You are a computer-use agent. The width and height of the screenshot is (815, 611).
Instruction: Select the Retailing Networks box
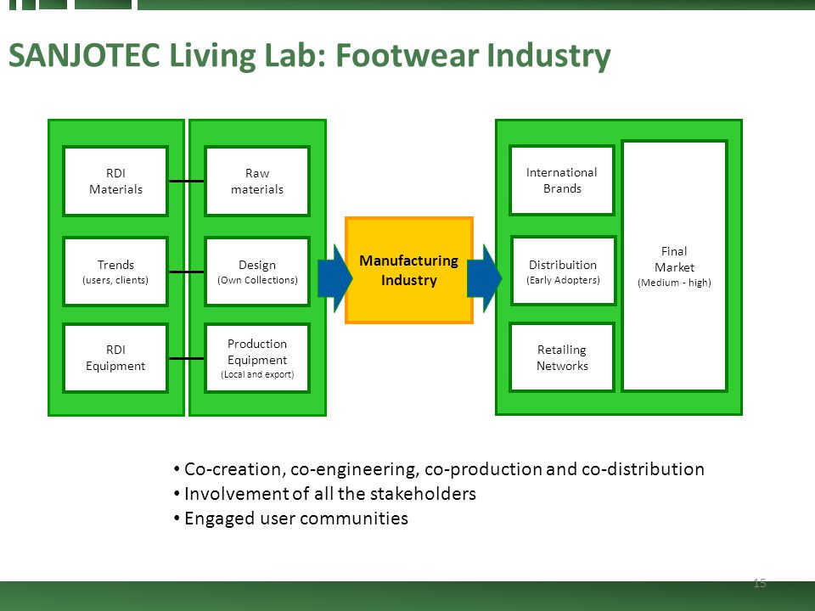coord(562,357)
